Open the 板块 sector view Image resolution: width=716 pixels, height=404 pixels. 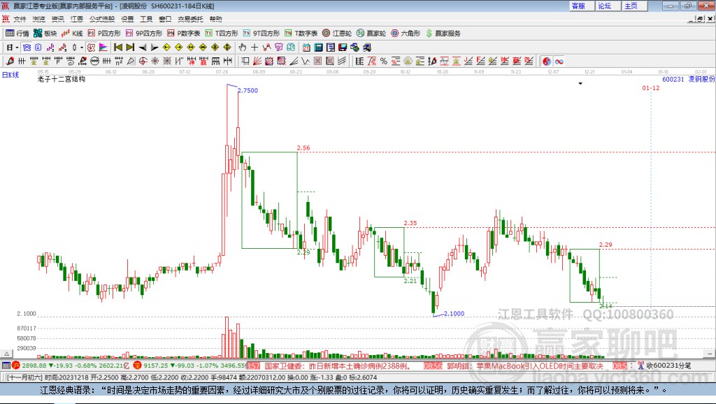click(x=45, y=34)
